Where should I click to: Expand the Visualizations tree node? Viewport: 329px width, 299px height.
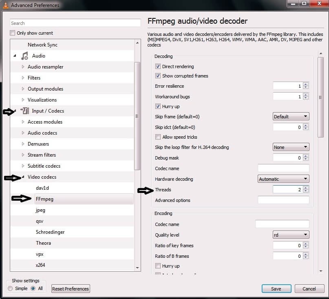(23, 100)
